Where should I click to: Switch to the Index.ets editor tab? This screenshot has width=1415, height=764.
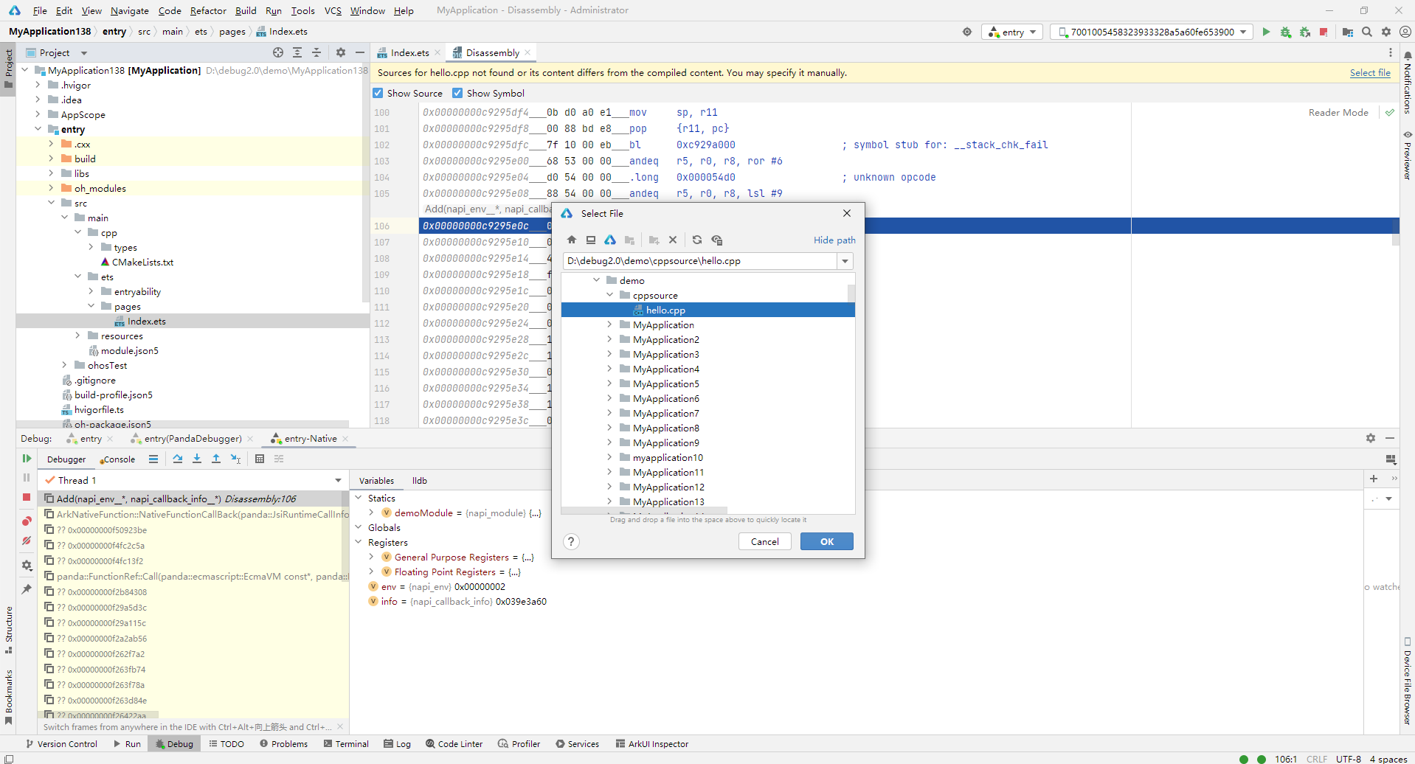[x=409, y=53]
